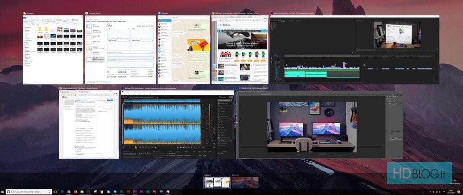This screenshot has height=195, width=463.
Task: Switch to the Gestione attività window thumbnail
Action: click(x=120, y=50)
